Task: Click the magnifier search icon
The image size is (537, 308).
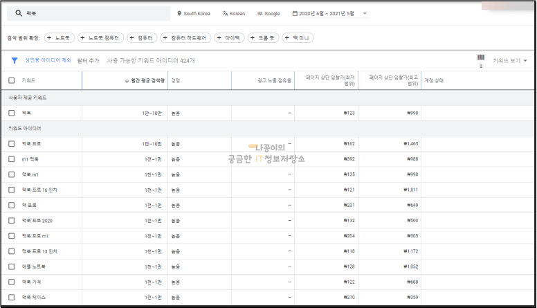Action: tap(19, 13)
